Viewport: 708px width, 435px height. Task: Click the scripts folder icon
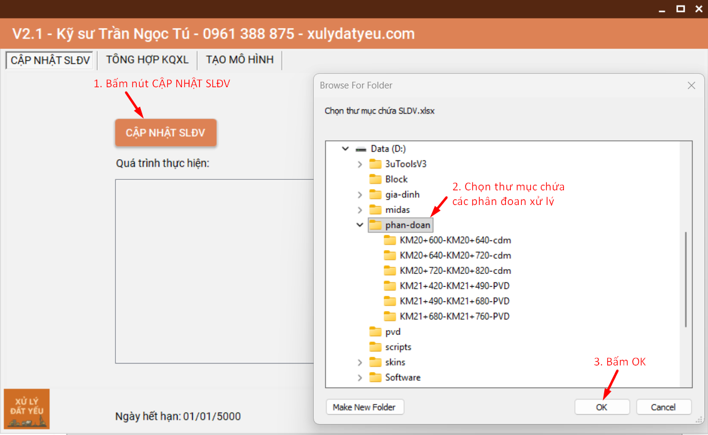pyautogui.click(x=375, y=347)
